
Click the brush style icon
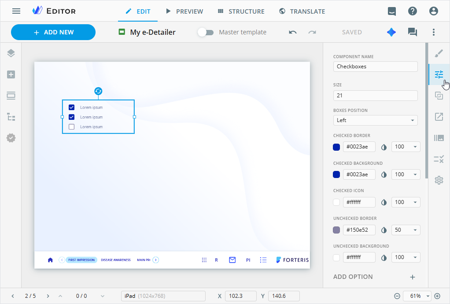click(x=439, y=53)
